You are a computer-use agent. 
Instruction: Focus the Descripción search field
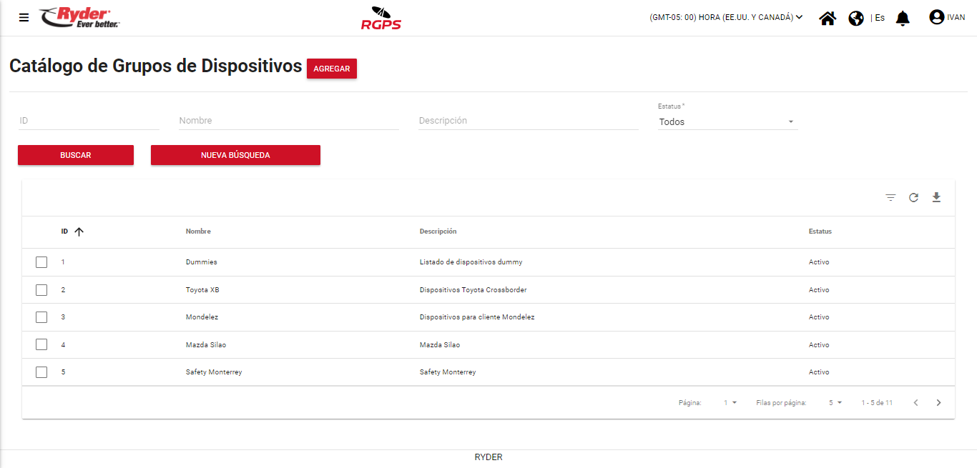pyautogui.click(x=528, y=121)
